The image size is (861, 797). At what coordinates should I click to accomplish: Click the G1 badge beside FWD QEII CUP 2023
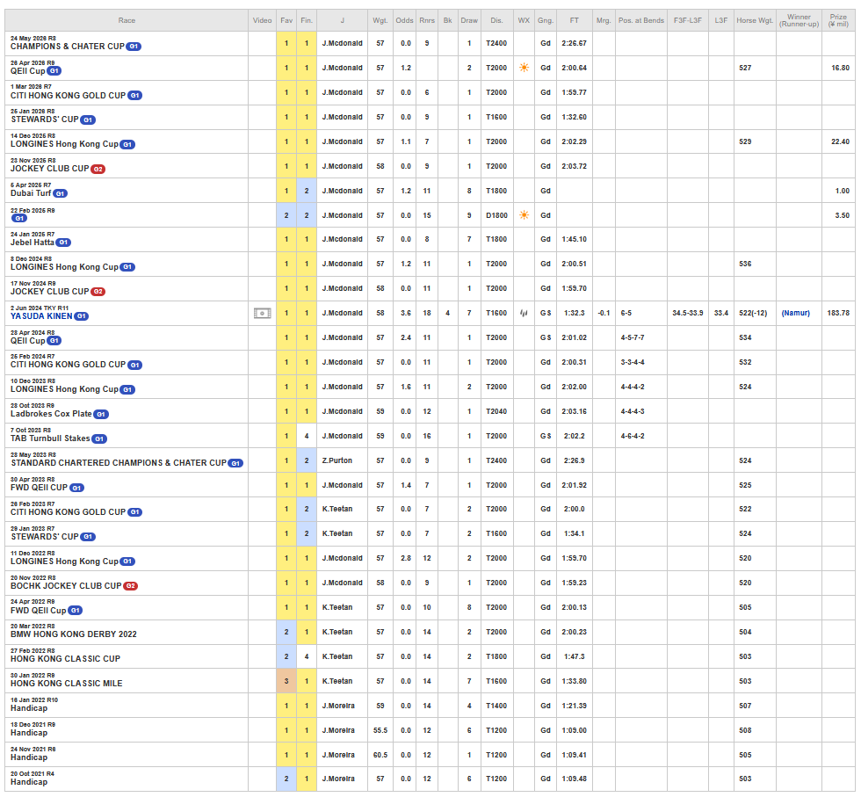77,489
